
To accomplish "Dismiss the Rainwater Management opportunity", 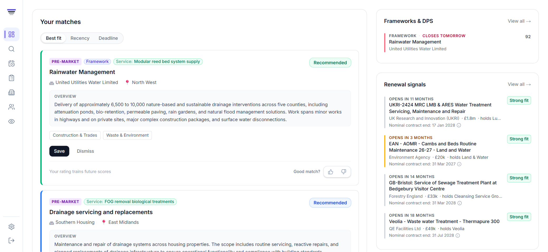I will [x=85, y=151].
